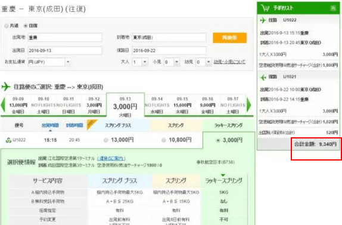The image size is (342, 225).
Task: Click the 出発地 input field with 重慶
Action: (x=65, y=38)
